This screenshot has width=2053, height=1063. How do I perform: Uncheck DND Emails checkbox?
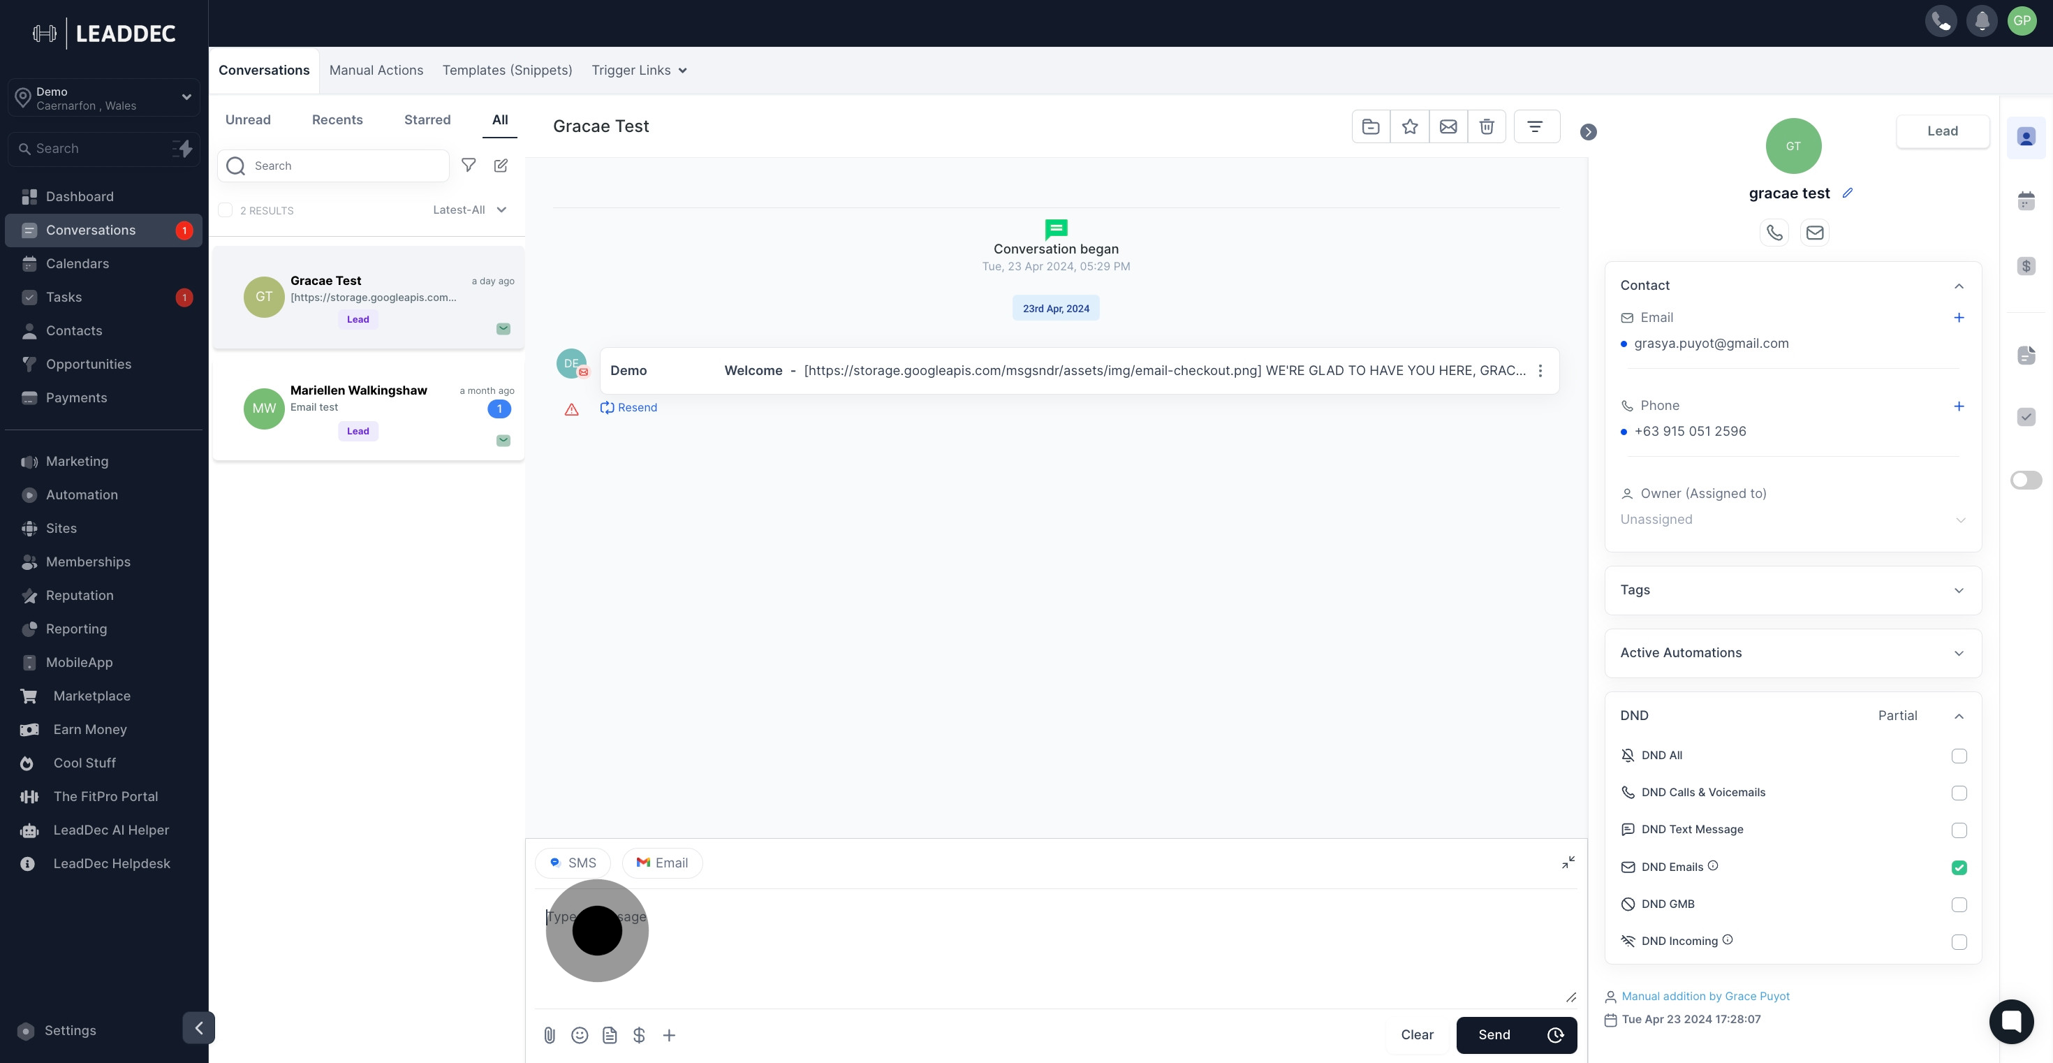click(x=1959, y=867)
